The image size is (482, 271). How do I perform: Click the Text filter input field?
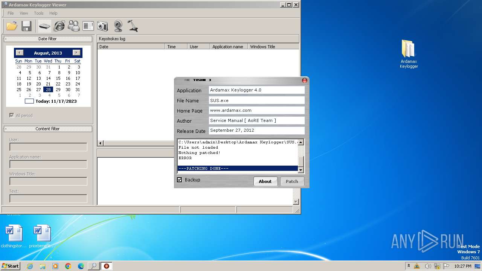point(48,198)
